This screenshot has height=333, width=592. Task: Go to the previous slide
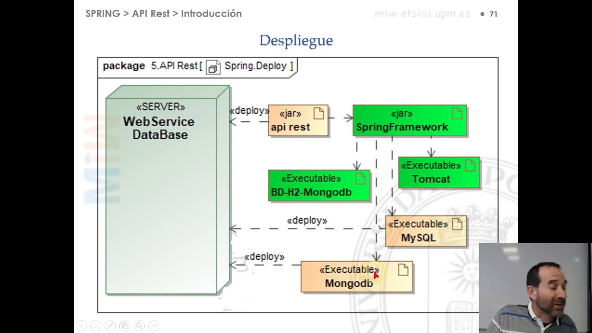click(x=81, y=326)
